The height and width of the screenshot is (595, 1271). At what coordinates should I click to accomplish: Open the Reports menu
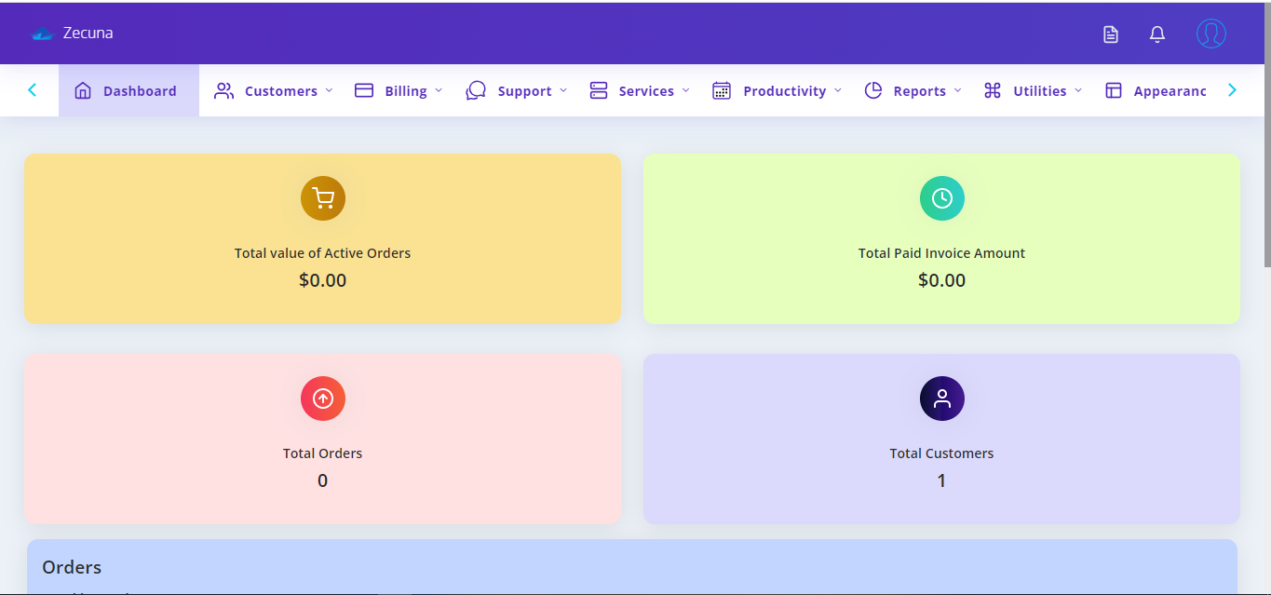(913, 91)
